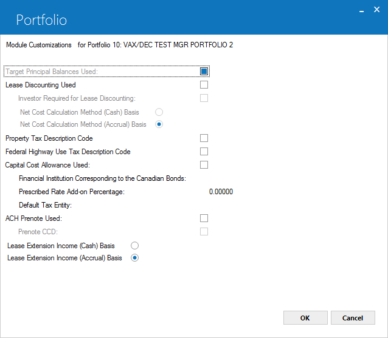Screen dimensions: 388x338
Task: Click Module Customizations heading text
Action: [38, 45]
